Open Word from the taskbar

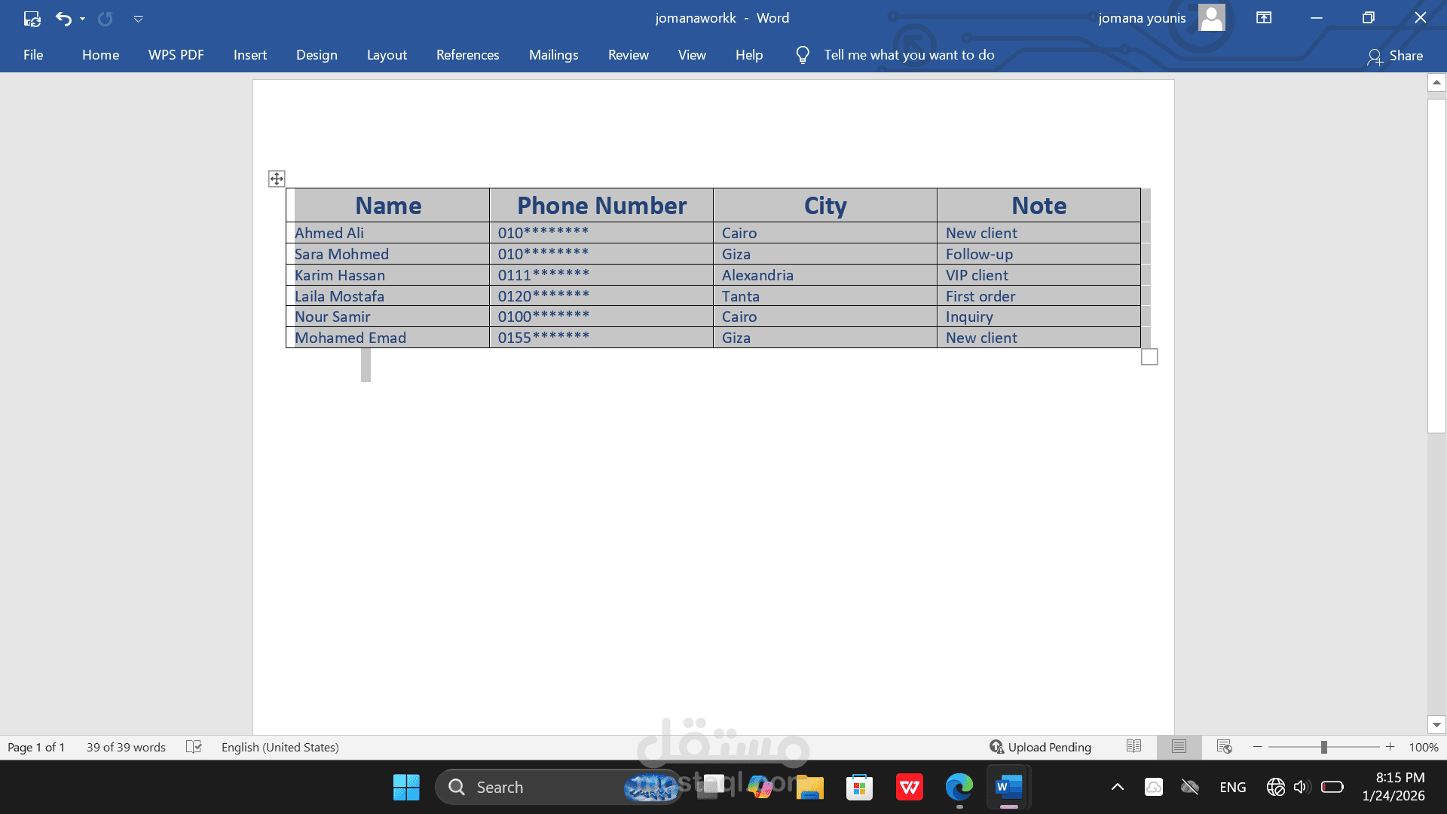[x=1008, y=787]
